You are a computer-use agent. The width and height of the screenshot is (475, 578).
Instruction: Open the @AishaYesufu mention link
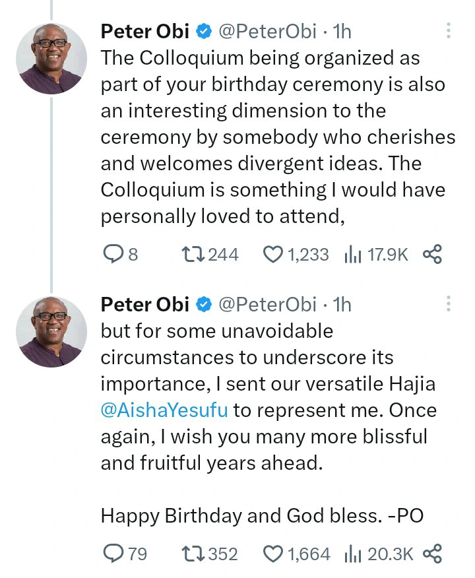pyautogui.click(x=164, y=410)
